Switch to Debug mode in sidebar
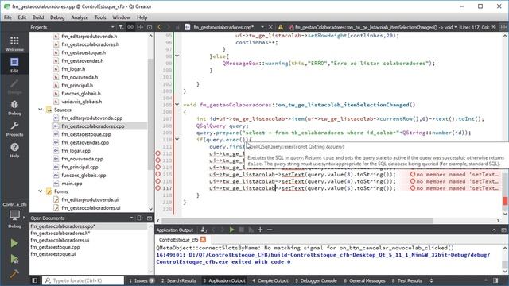The image size is (509, 286). [x=14, y=108]
